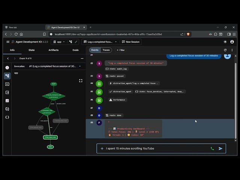Go to next event arrow
The image size is (240, 180).
pyautogui.click(x=15, y=58)
